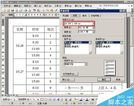Screen dimensions: 134x106
Task: Insert WordArt from the Drawing toolbar
Action: click(x=58, y=99)
